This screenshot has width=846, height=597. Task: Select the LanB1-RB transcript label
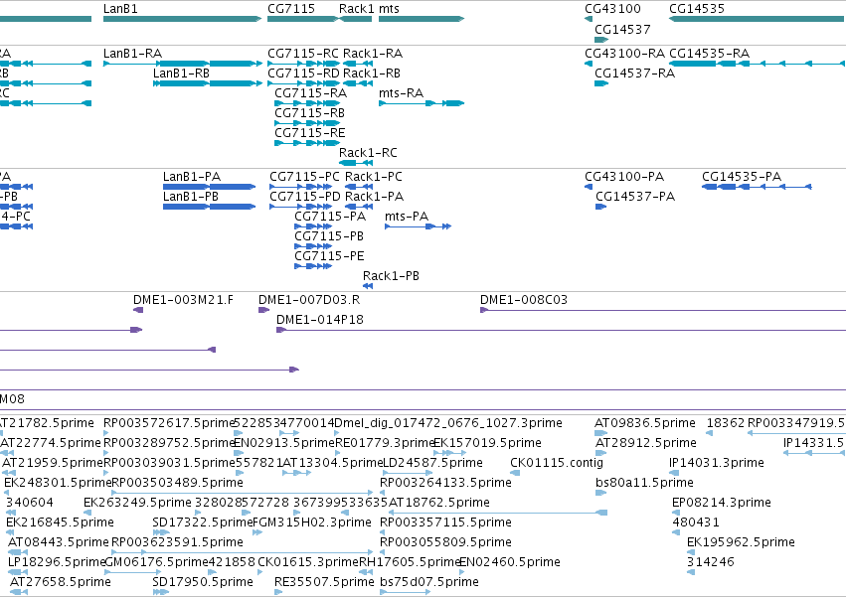coord(181,74)
